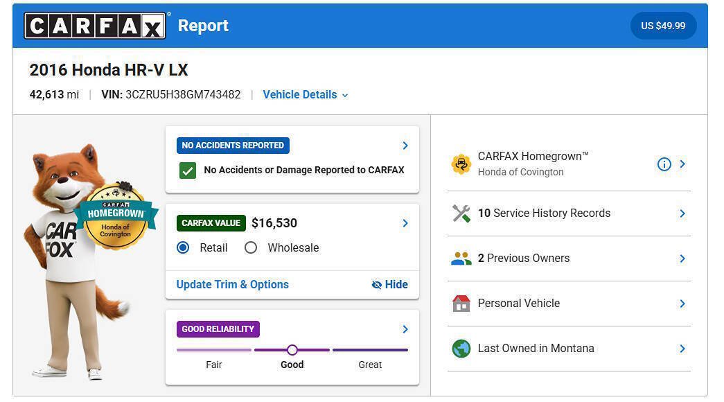Open the Personal Vehicle row chevron
724x402 pixels.
click(x=682, y=304)
